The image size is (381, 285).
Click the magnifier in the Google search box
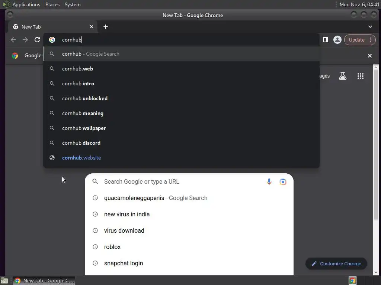pyautogui.click(x=95, y=181)
